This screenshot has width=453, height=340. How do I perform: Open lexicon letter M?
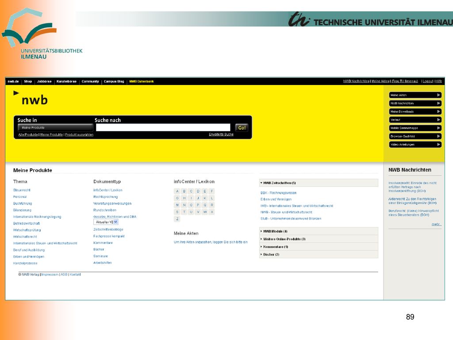(x=177, y=205)
